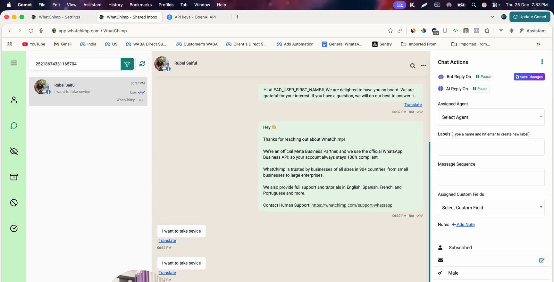Open the crossed-eye hidden chats icon
The height and width of the screenshot is (282, 554).
14,151
